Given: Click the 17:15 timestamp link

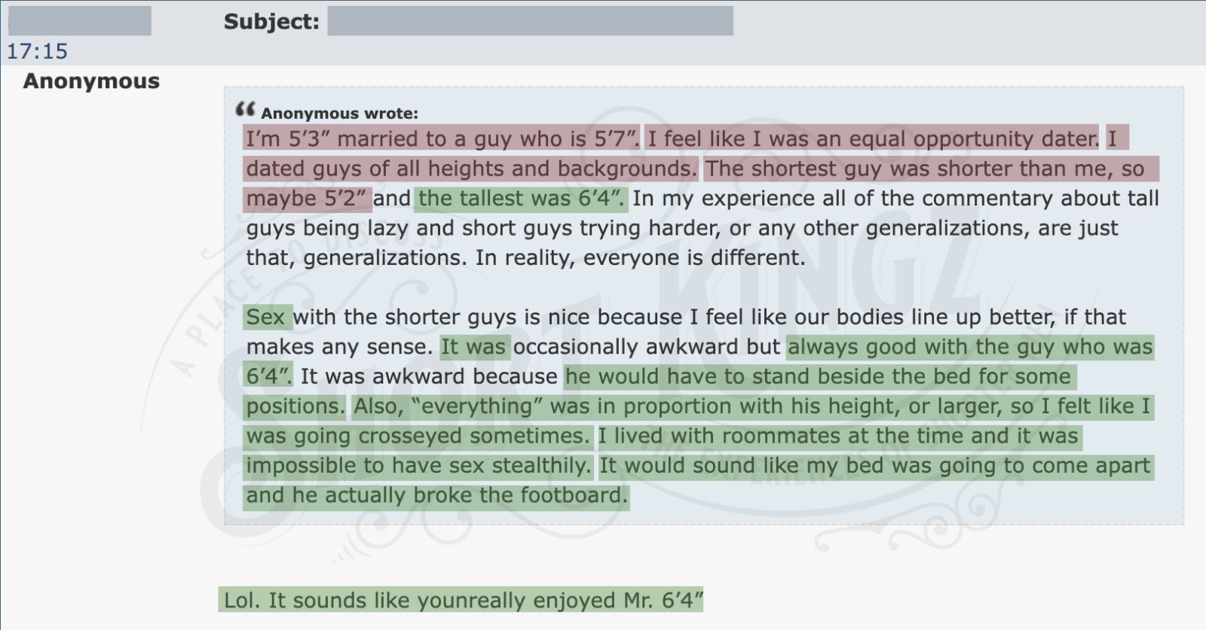Looking at the screenshot, I should 37,51.
